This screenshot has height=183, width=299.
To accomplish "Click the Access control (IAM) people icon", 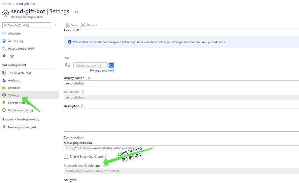I will tap(4, 48).
